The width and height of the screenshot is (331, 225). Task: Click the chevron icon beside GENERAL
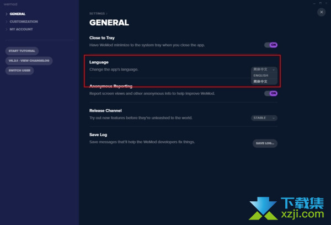tap(6, 14)
